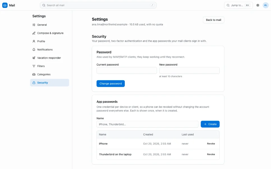Screen dimensions: 271x169
Task: Click Thunderbird row created date
Action: (157, 154)
